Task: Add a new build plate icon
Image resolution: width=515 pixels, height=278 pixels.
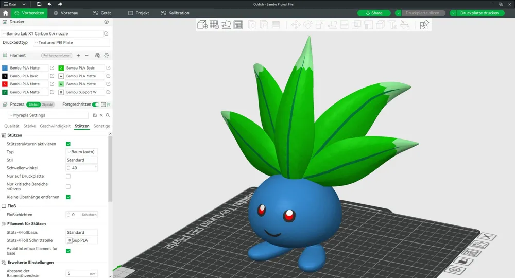Action: click(x=214, y=25)
